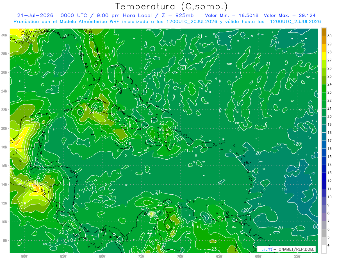The image size is (337, 260).
Task: Click the "65W" longitude axis label
Action: [x=219, y=256]
